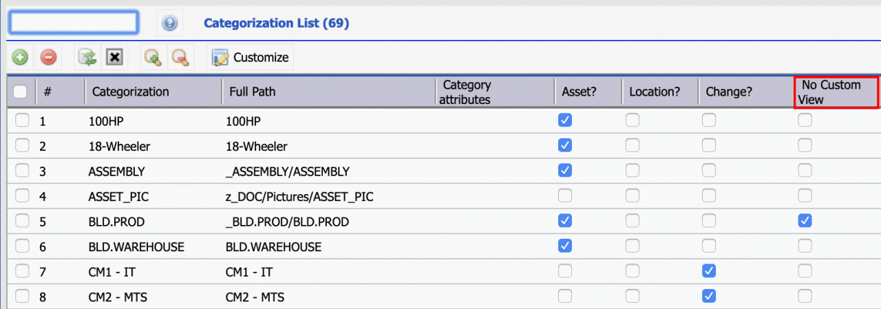Click the export list icon with green arrow
This screenshot has width=881, height=309.
click(87, 58)
